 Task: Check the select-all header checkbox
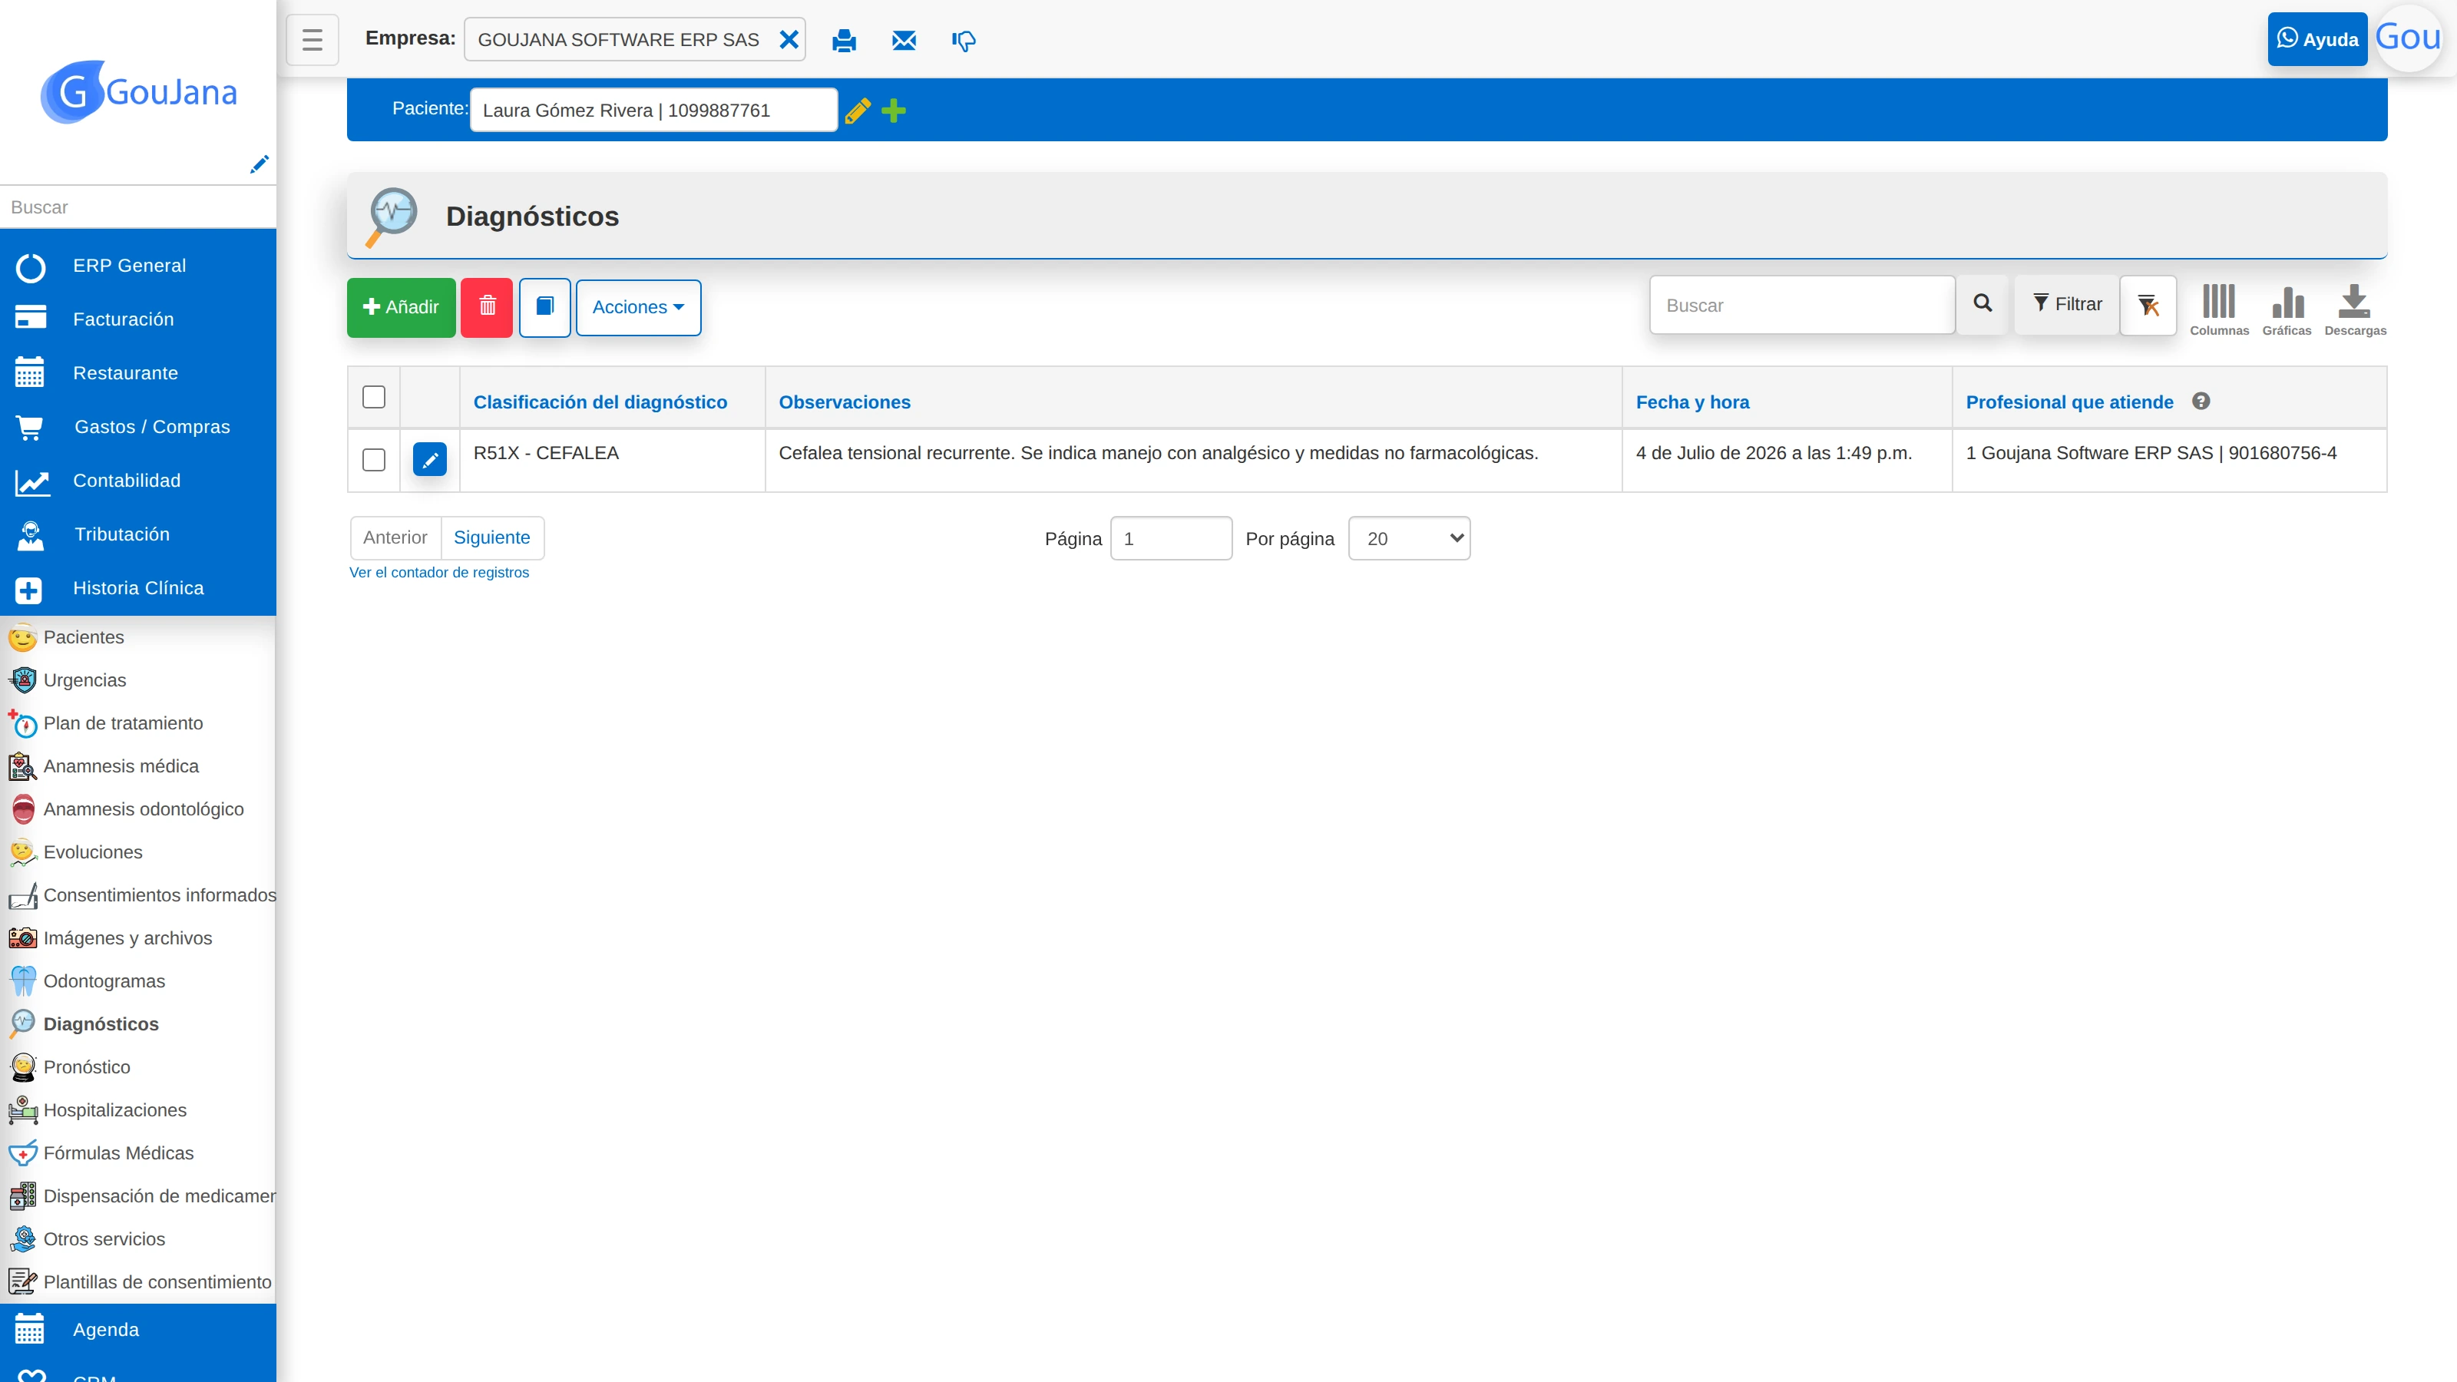click(374, 397)
